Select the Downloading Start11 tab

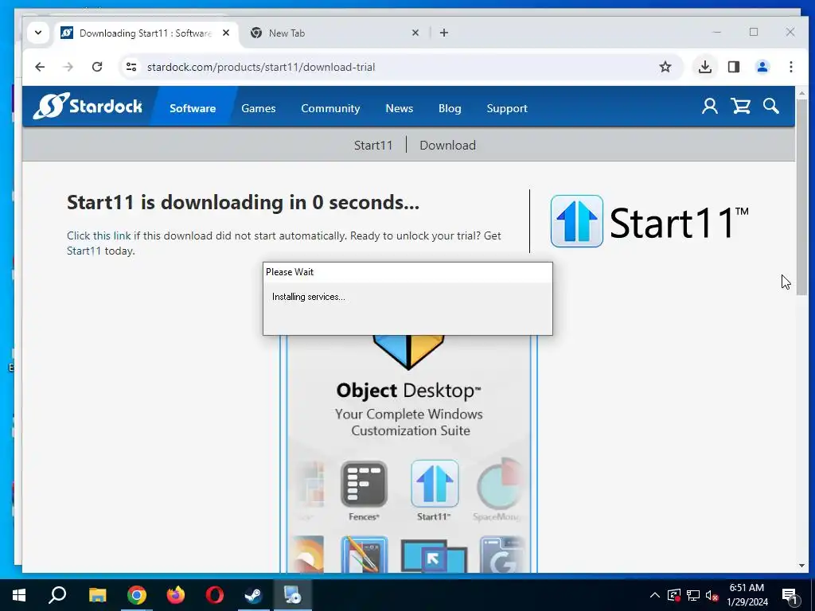click(146, 33)
